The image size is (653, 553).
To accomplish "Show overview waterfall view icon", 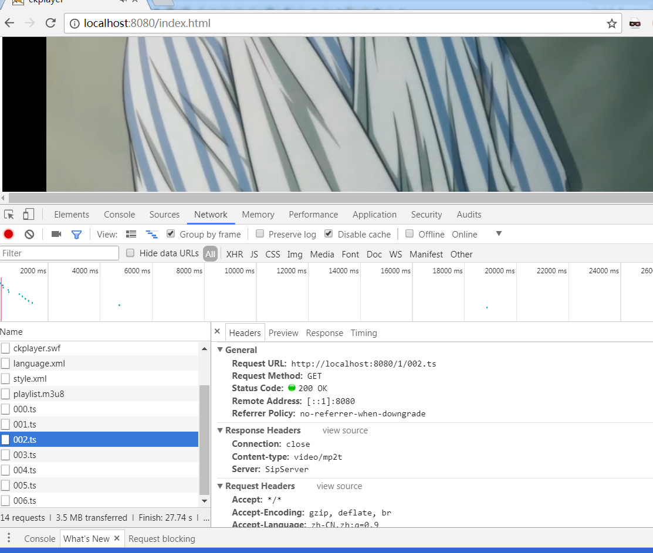I will [151, 234].
